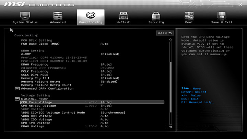This screenshot has height=139, width=247.
Task: Open the CPU Core Voltage Auto dropdown
Action: pyautogui.click(x=106, y=102)
